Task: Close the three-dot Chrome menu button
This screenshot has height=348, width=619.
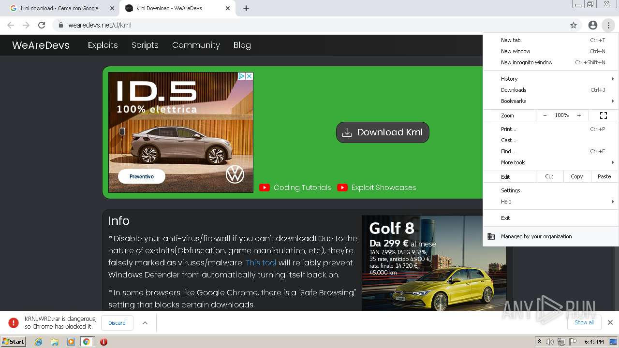Action: [x=608, y=25]
